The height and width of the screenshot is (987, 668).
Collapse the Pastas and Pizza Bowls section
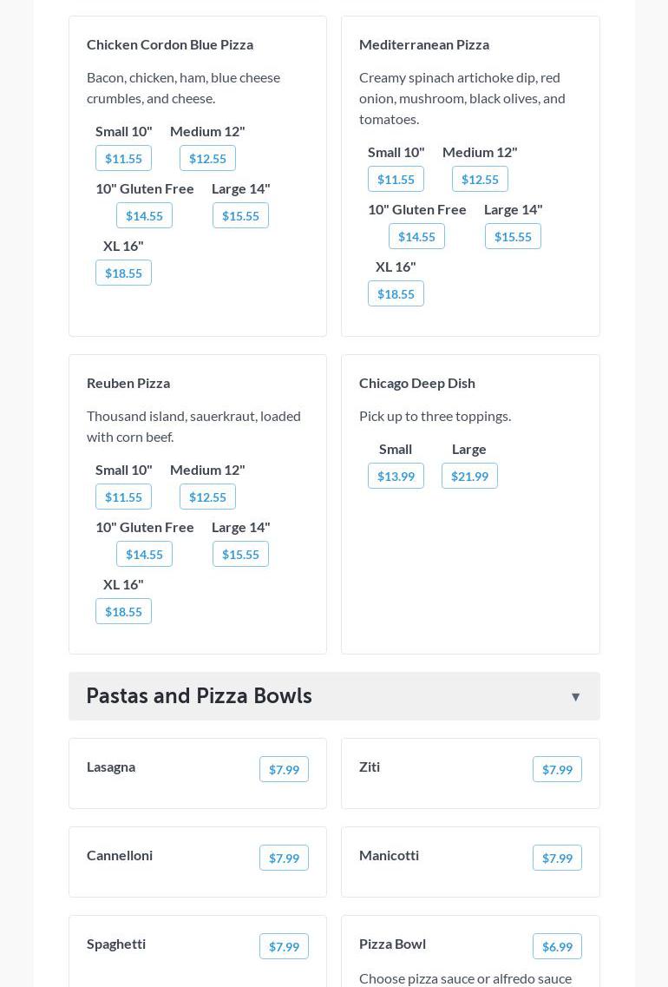[x=575, y=697]
